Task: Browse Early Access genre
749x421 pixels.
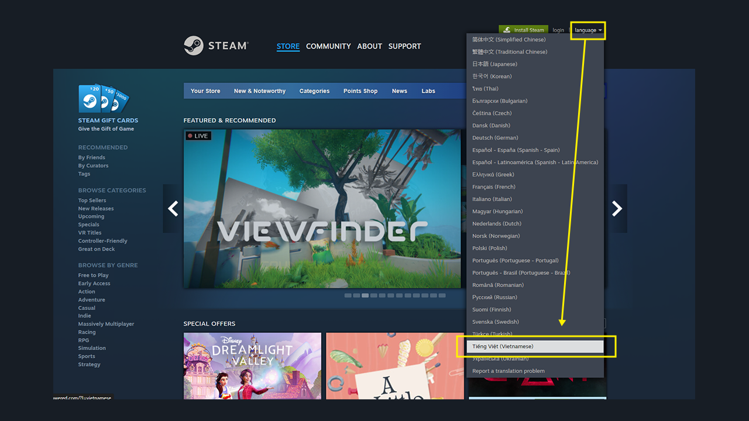Action: coord(94,284)
